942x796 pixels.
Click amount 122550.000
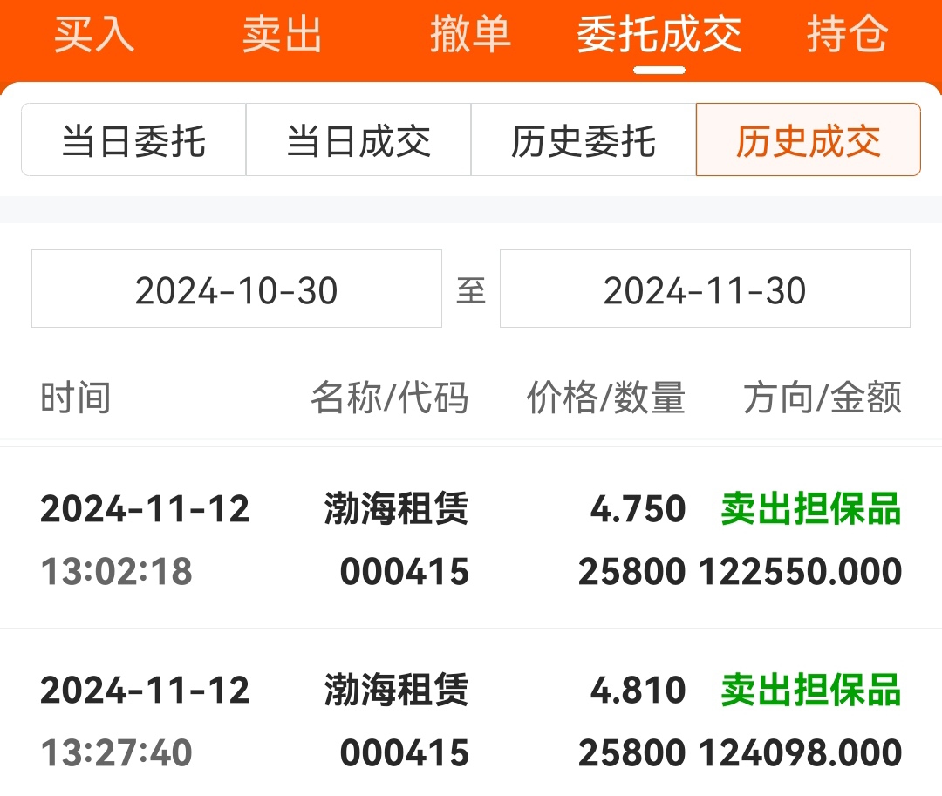800,571
